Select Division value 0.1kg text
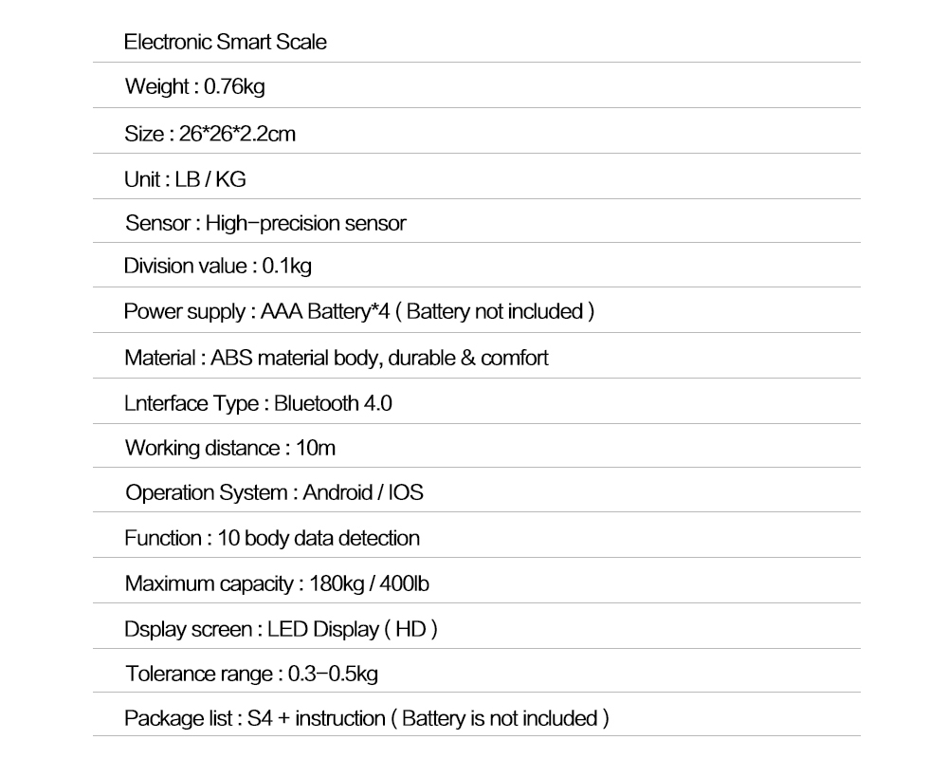This screenshot has width=948, height=777. [218, 267]
